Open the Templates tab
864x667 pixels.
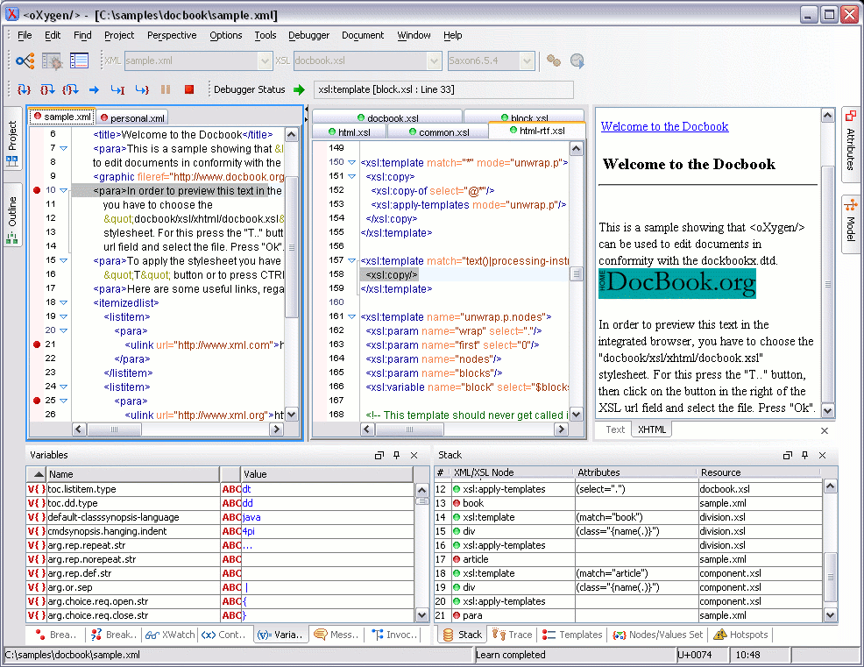[x=572, y=635]
